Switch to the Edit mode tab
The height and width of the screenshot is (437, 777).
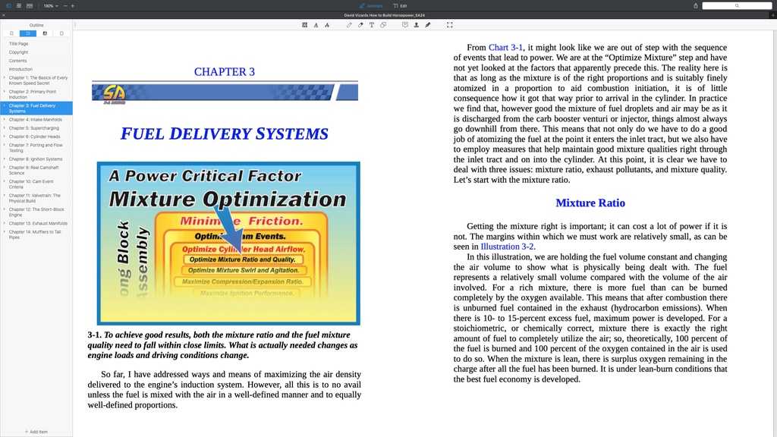[x=400, y=6]
